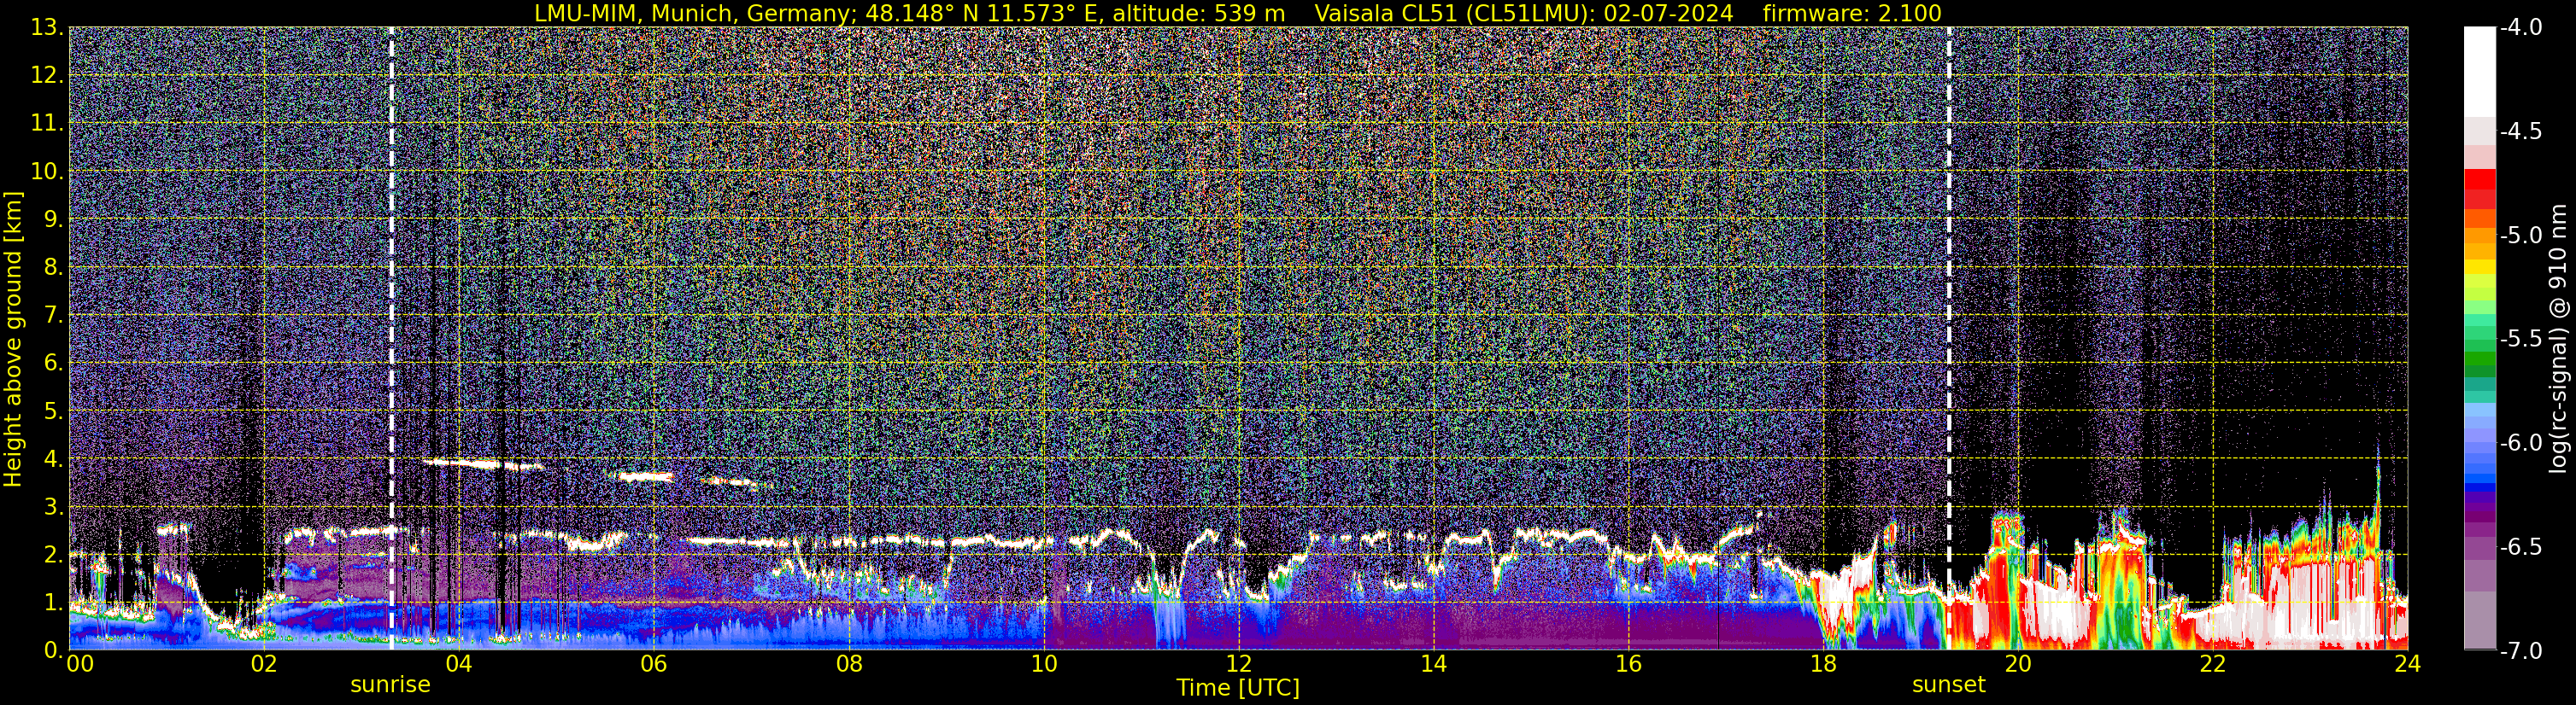Click the '12.' height axis tick label
2576x705 pixels.
coord(47,76)
